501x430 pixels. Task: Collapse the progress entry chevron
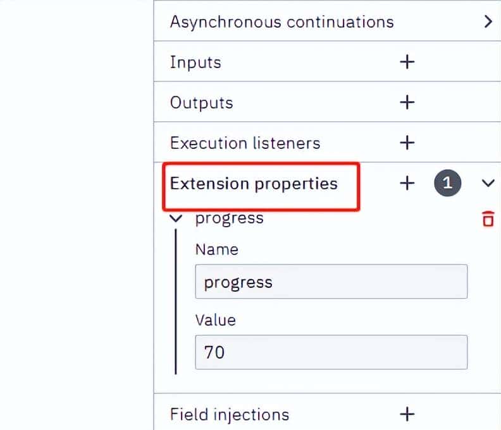point(176,219)
